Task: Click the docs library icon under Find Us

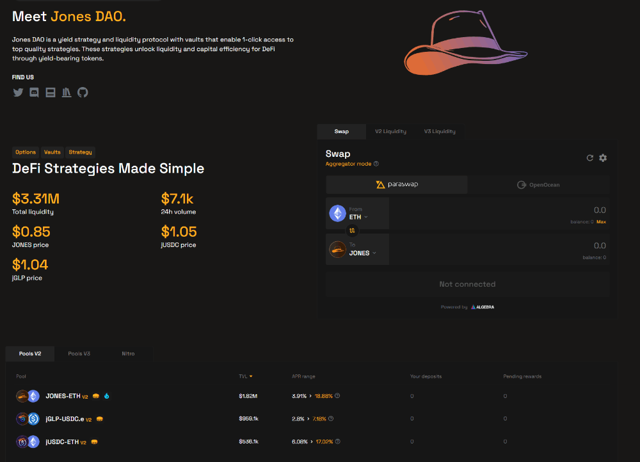Action: (x=67, y=93)
